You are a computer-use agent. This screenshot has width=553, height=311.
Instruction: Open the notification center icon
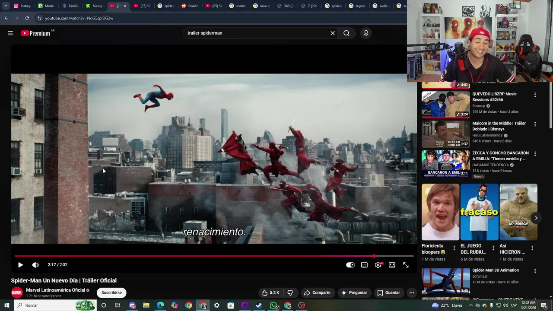[x=544, y=305]
